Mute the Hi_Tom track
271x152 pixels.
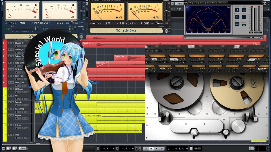coord(10,69)
